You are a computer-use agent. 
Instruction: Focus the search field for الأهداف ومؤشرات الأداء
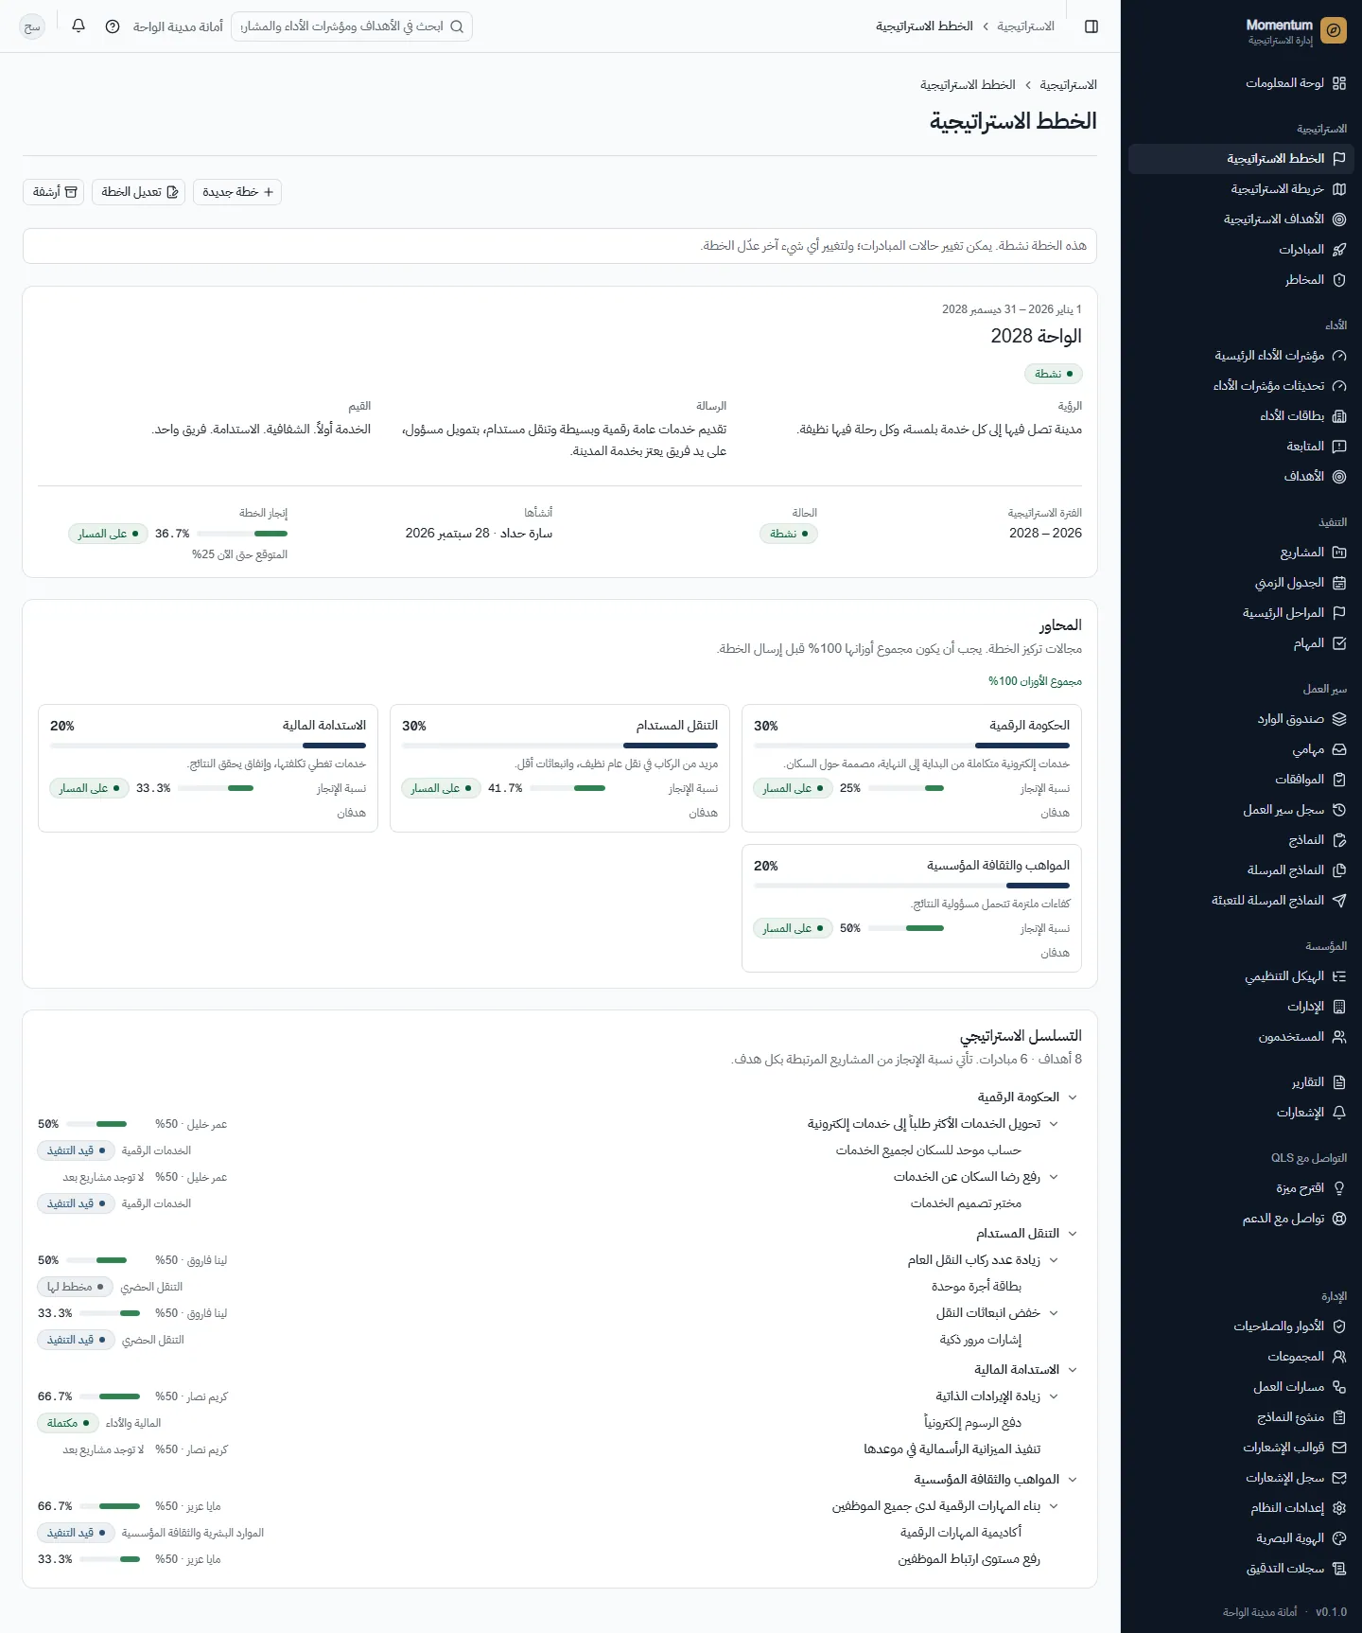click(351, 26)
